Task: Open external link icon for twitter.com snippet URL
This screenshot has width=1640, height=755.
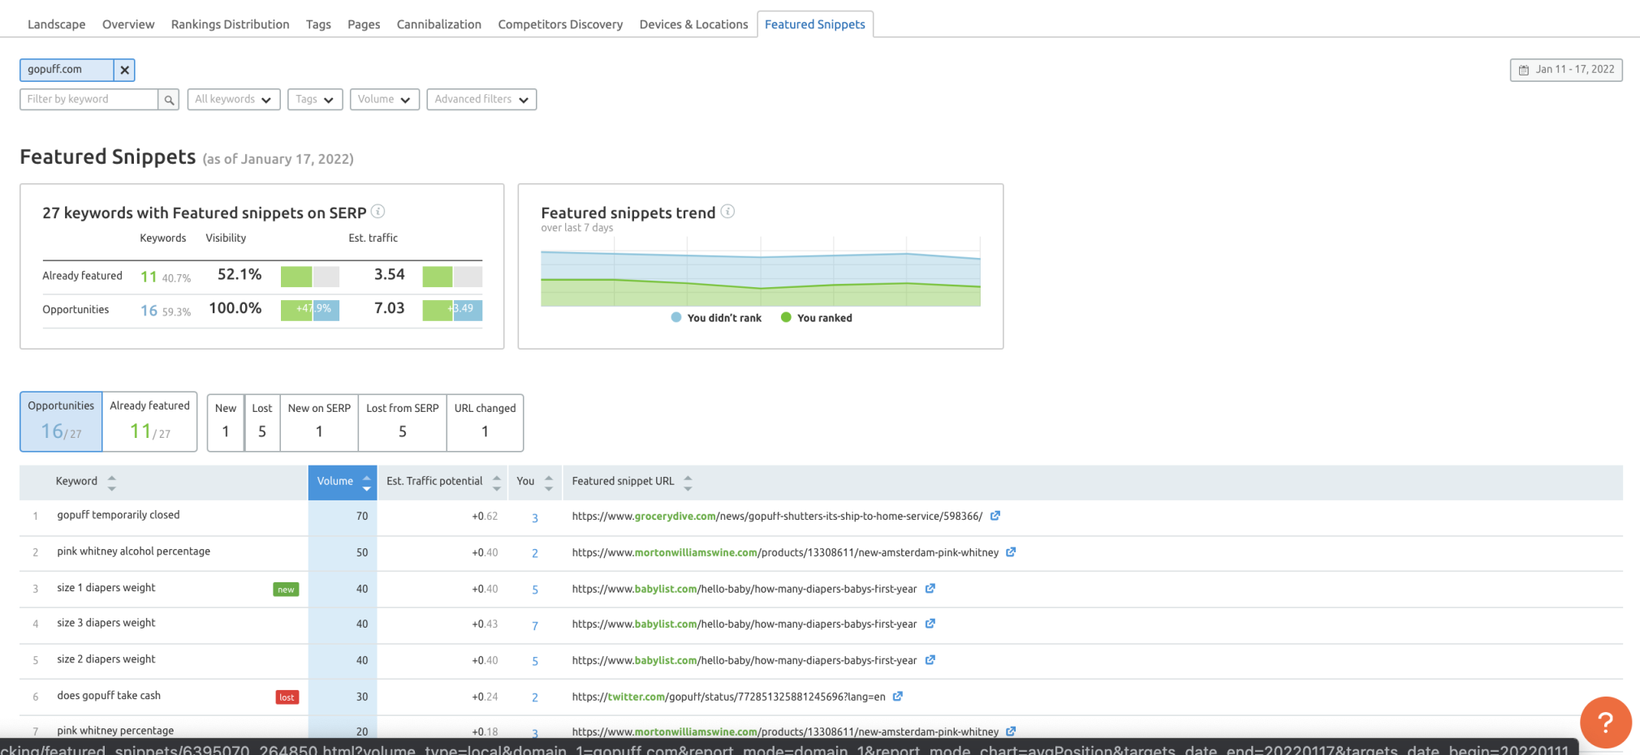Action: point(898,697)
